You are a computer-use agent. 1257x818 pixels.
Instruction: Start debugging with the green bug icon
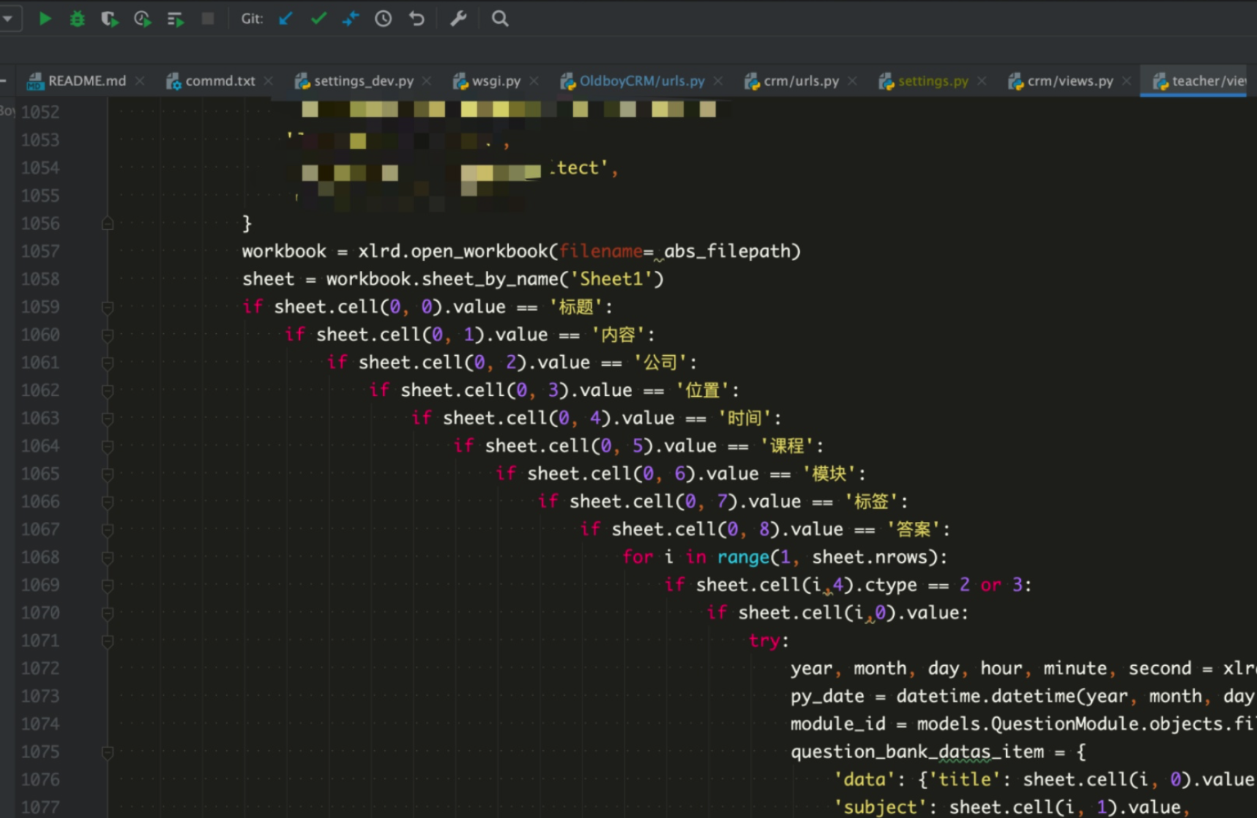[x=77, y=19]
